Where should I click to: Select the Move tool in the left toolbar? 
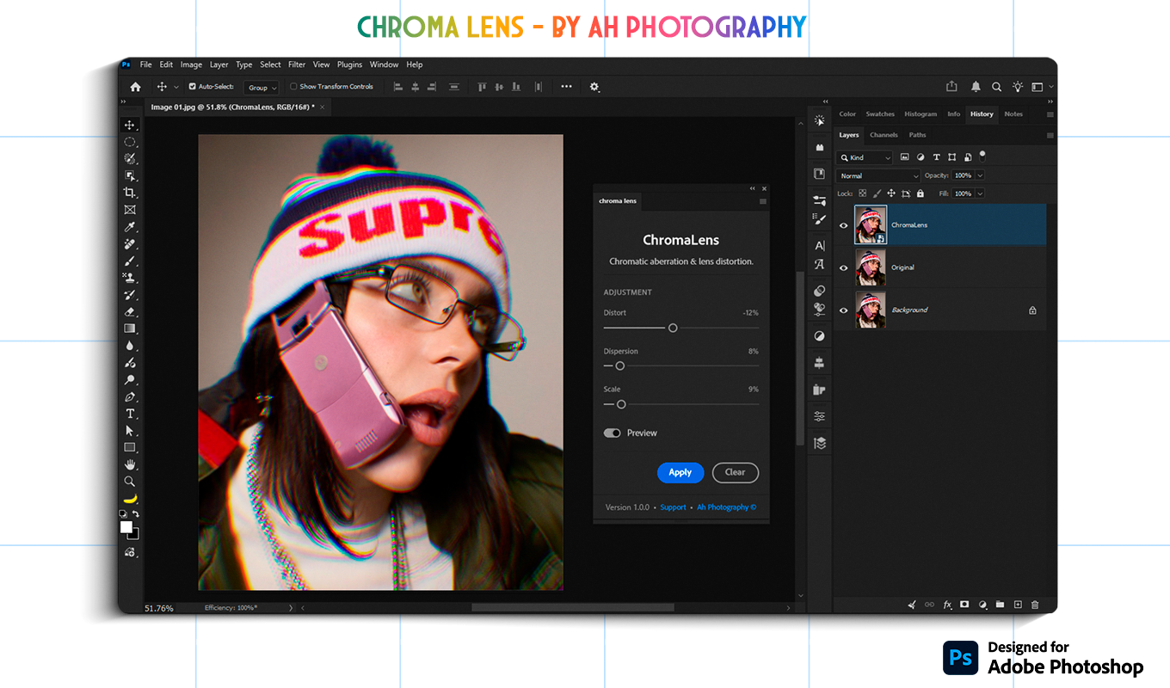(130, 125)
